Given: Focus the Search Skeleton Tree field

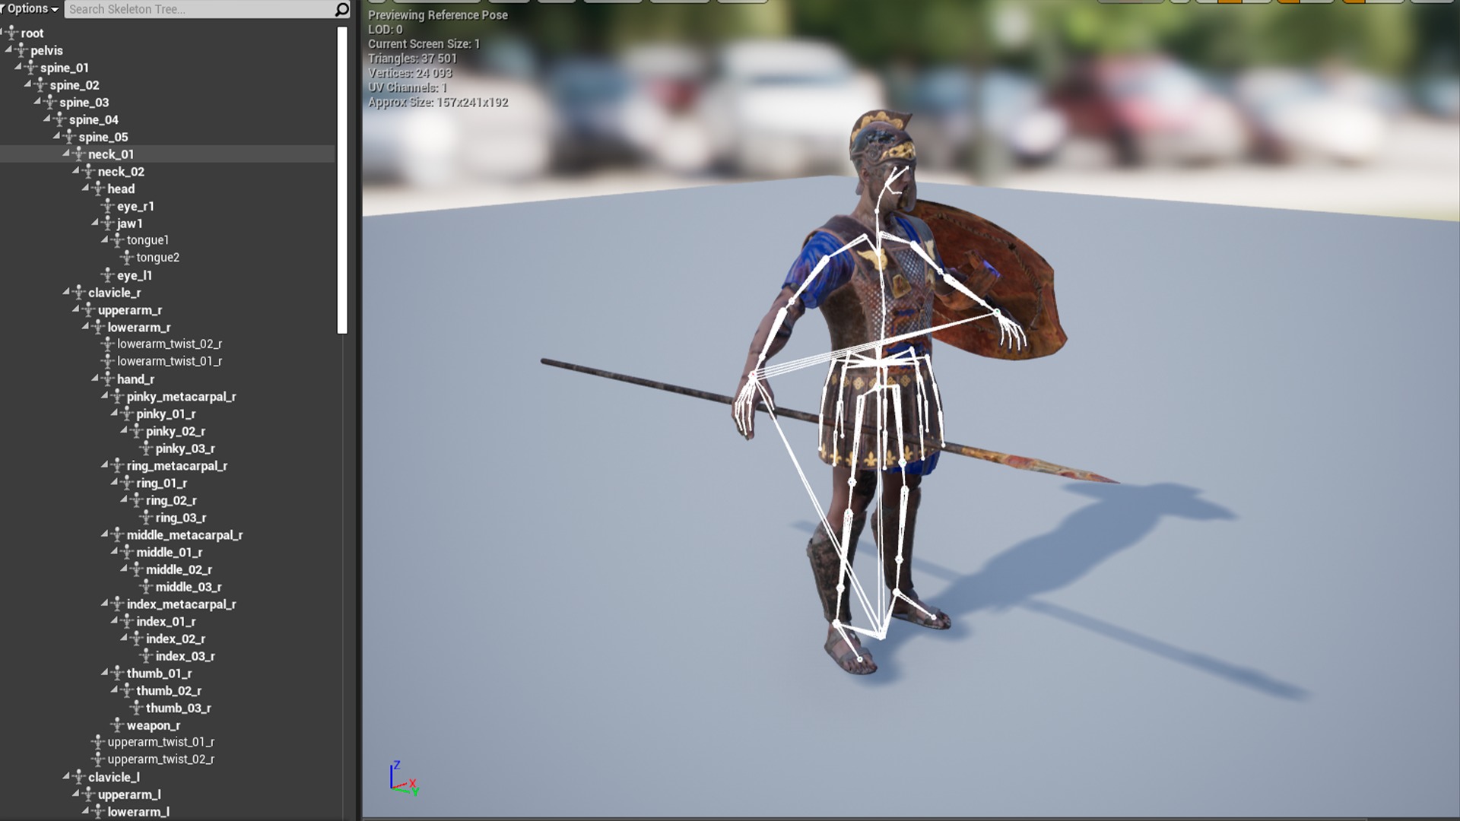Looking at the screenshot, I should [199, 9].
